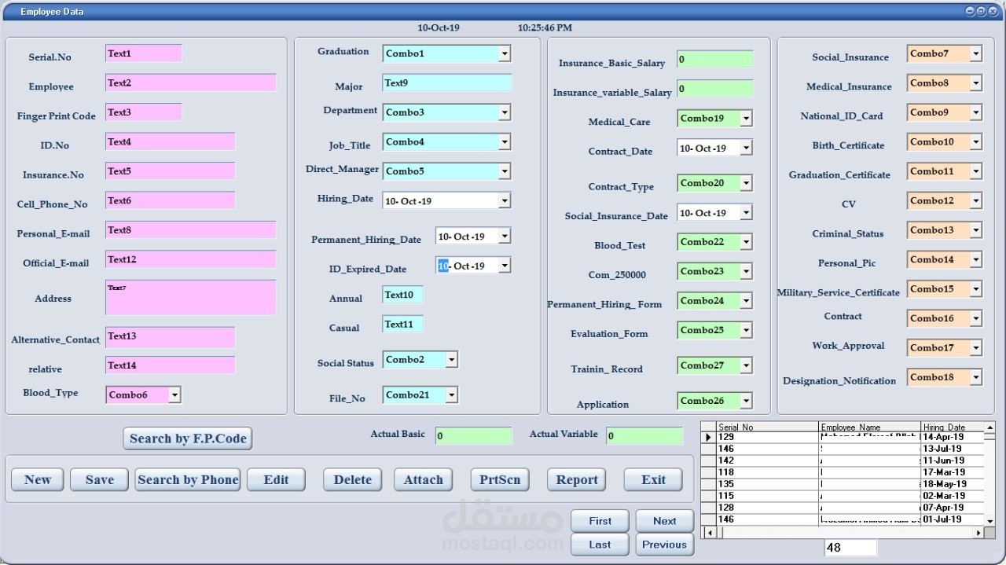1006x565 pixels.
Task: Focus the Insurance_Basic_Salary field
Action: (715, 60)
